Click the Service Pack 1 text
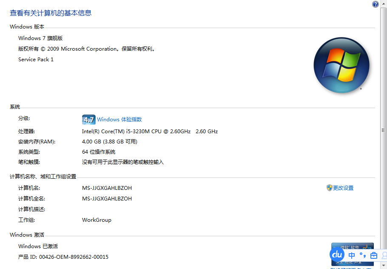The width and height of the screenshot is (387, 269). (x=36, y=60)
